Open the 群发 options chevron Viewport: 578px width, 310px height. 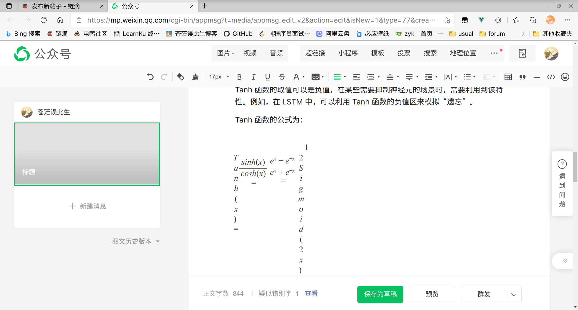513,294
